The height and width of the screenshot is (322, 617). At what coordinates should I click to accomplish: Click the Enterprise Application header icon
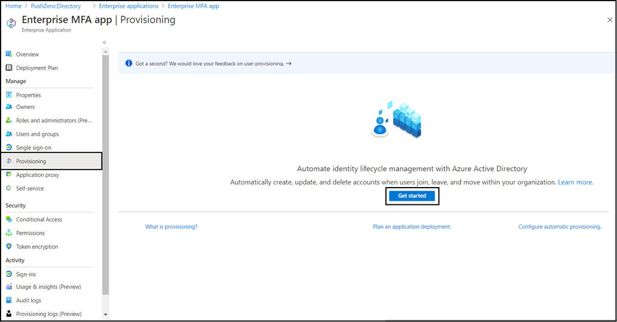click(x=11, y=23)
